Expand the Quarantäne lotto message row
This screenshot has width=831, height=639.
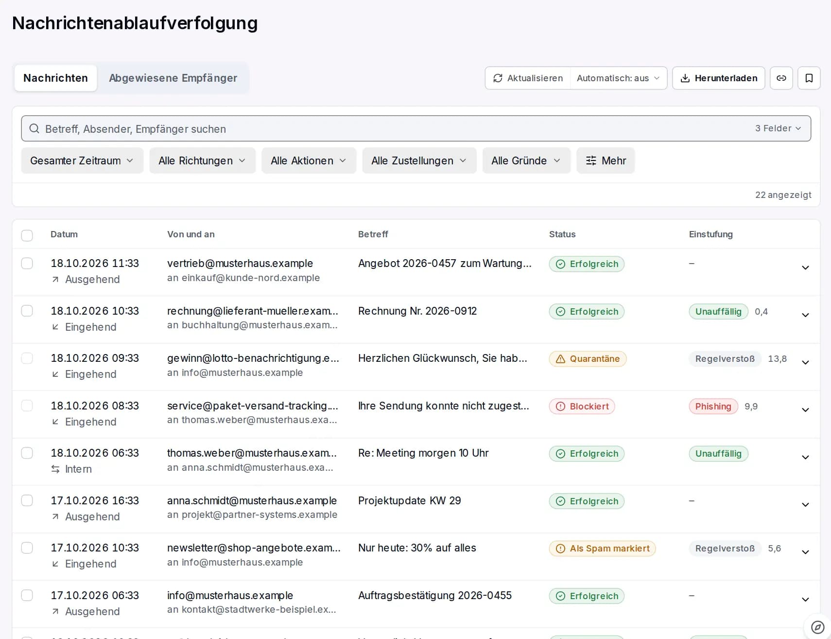805,362
